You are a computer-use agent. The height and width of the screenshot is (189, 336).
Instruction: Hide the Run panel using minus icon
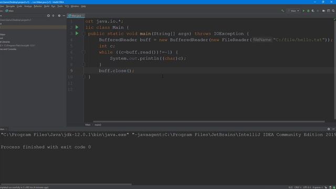[333, 129]
